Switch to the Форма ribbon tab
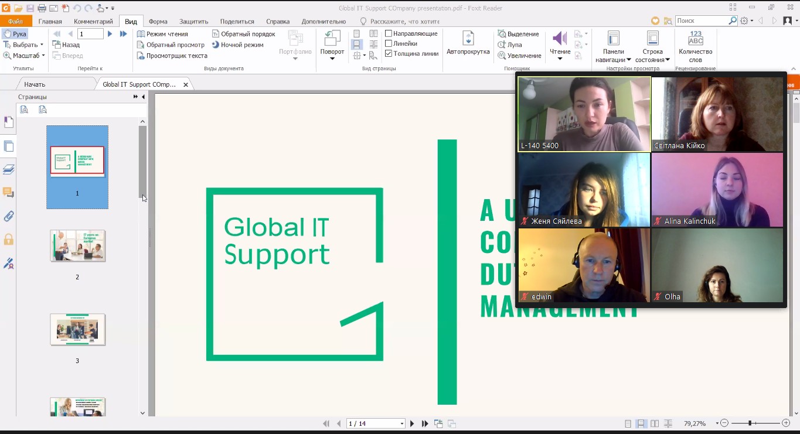Image resolution: width=800 pixels, height=434 pixels. pos(158,20)
